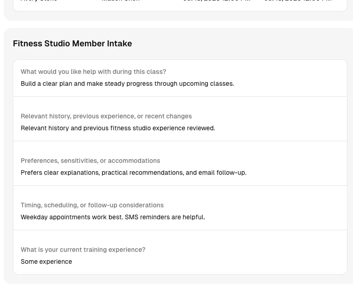
Task: Click answer 'Weekday appointments work best. SMS reminders are helpful.'
Action: click(113, 217)
